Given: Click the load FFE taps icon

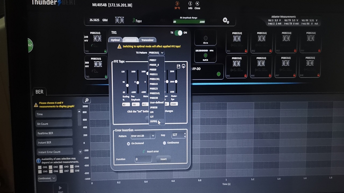Looking at the screenshot, I should pyautogui.click(x=184, y=66).
